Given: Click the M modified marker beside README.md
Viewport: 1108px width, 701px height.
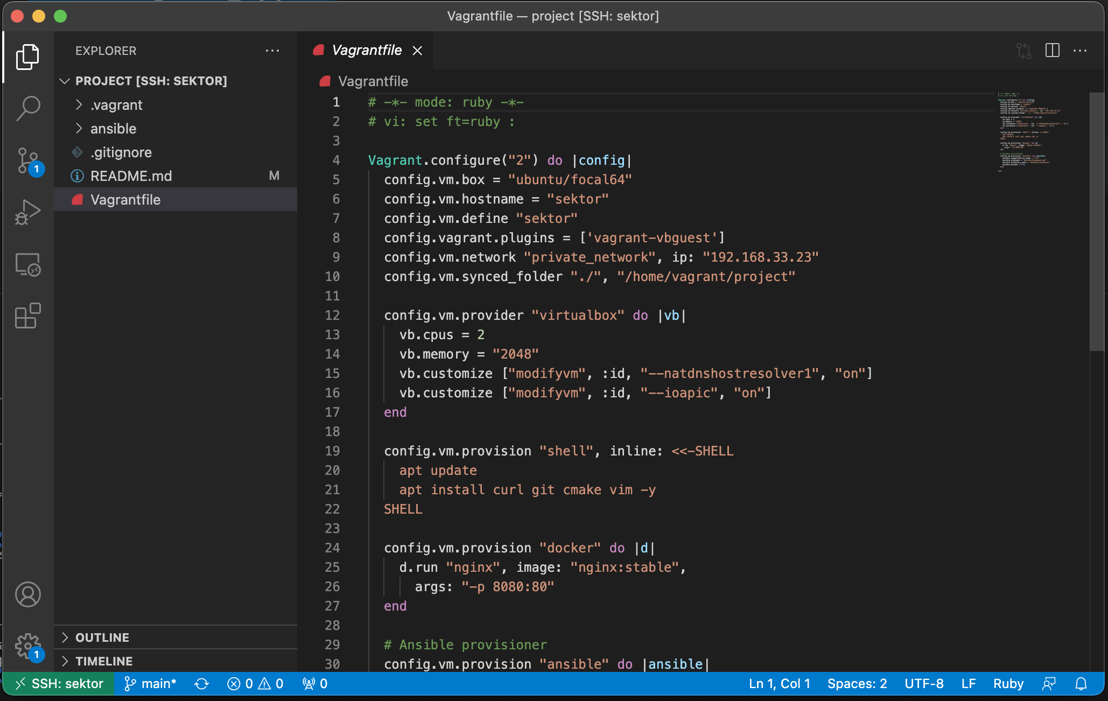Looking at the screenshot, I should click(274, 176).
